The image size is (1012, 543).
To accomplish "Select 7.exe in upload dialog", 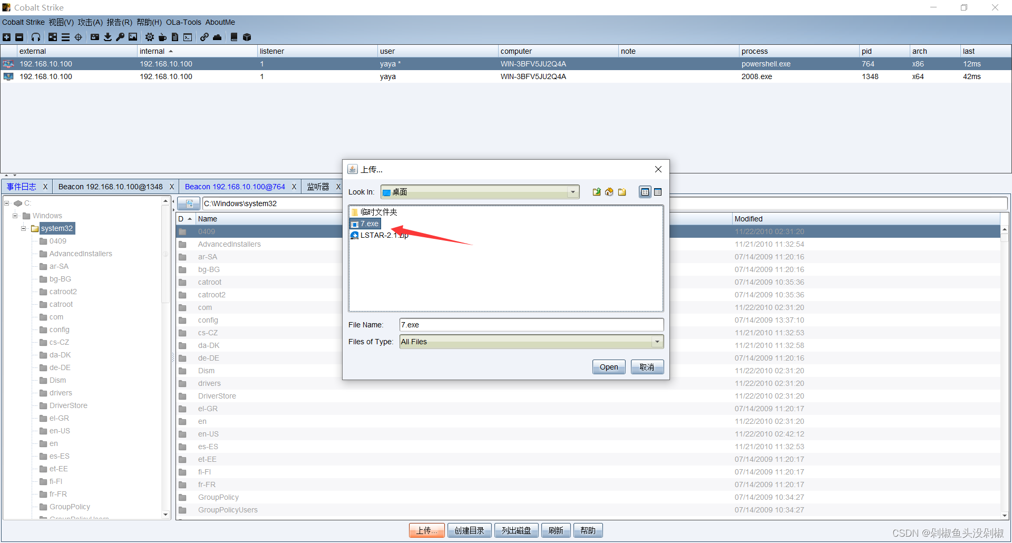I will tap(365, 224).
